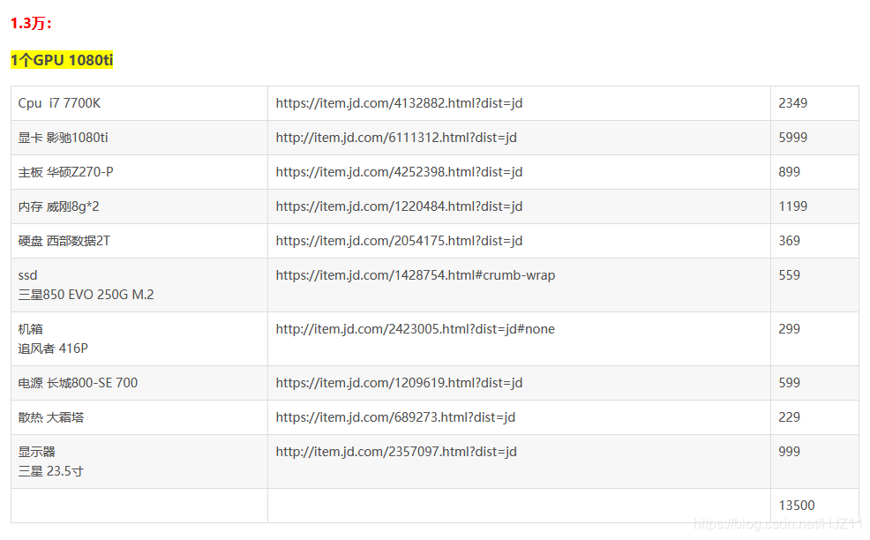This screenshot has width=870, height=540.
Task: Select the '内存 威刚8g*2' cell
Action: [x=139, y=206]
